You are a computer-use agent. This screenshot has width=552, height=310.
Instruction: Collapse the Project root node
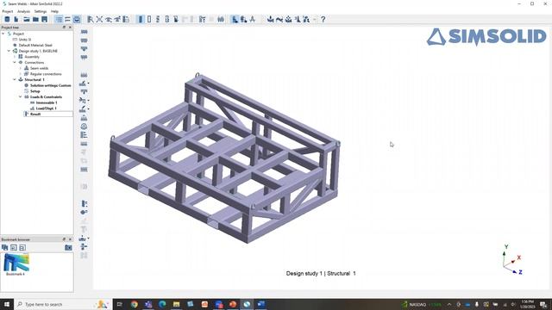(x=3, y=34)
